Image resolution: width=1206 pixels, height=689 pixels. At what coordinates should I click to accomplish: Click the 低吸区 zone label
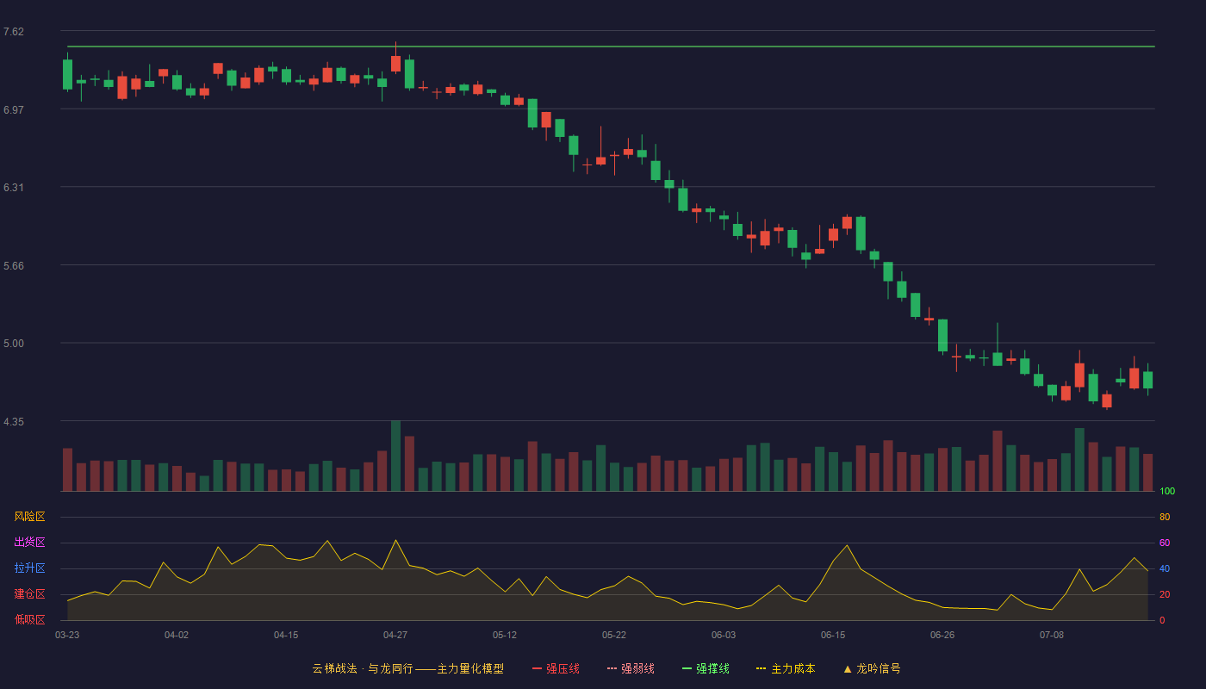click(29, 619)
